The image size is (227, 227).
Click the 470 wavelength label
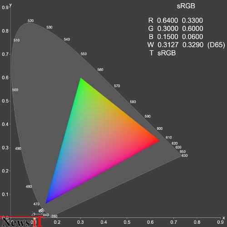click(36, 204)
